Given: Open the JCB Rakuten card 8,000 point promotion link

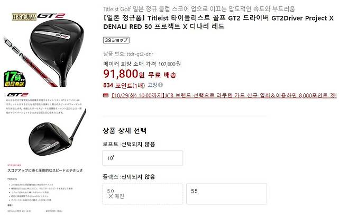Looking at the screenshot, I should click(224, 96).
